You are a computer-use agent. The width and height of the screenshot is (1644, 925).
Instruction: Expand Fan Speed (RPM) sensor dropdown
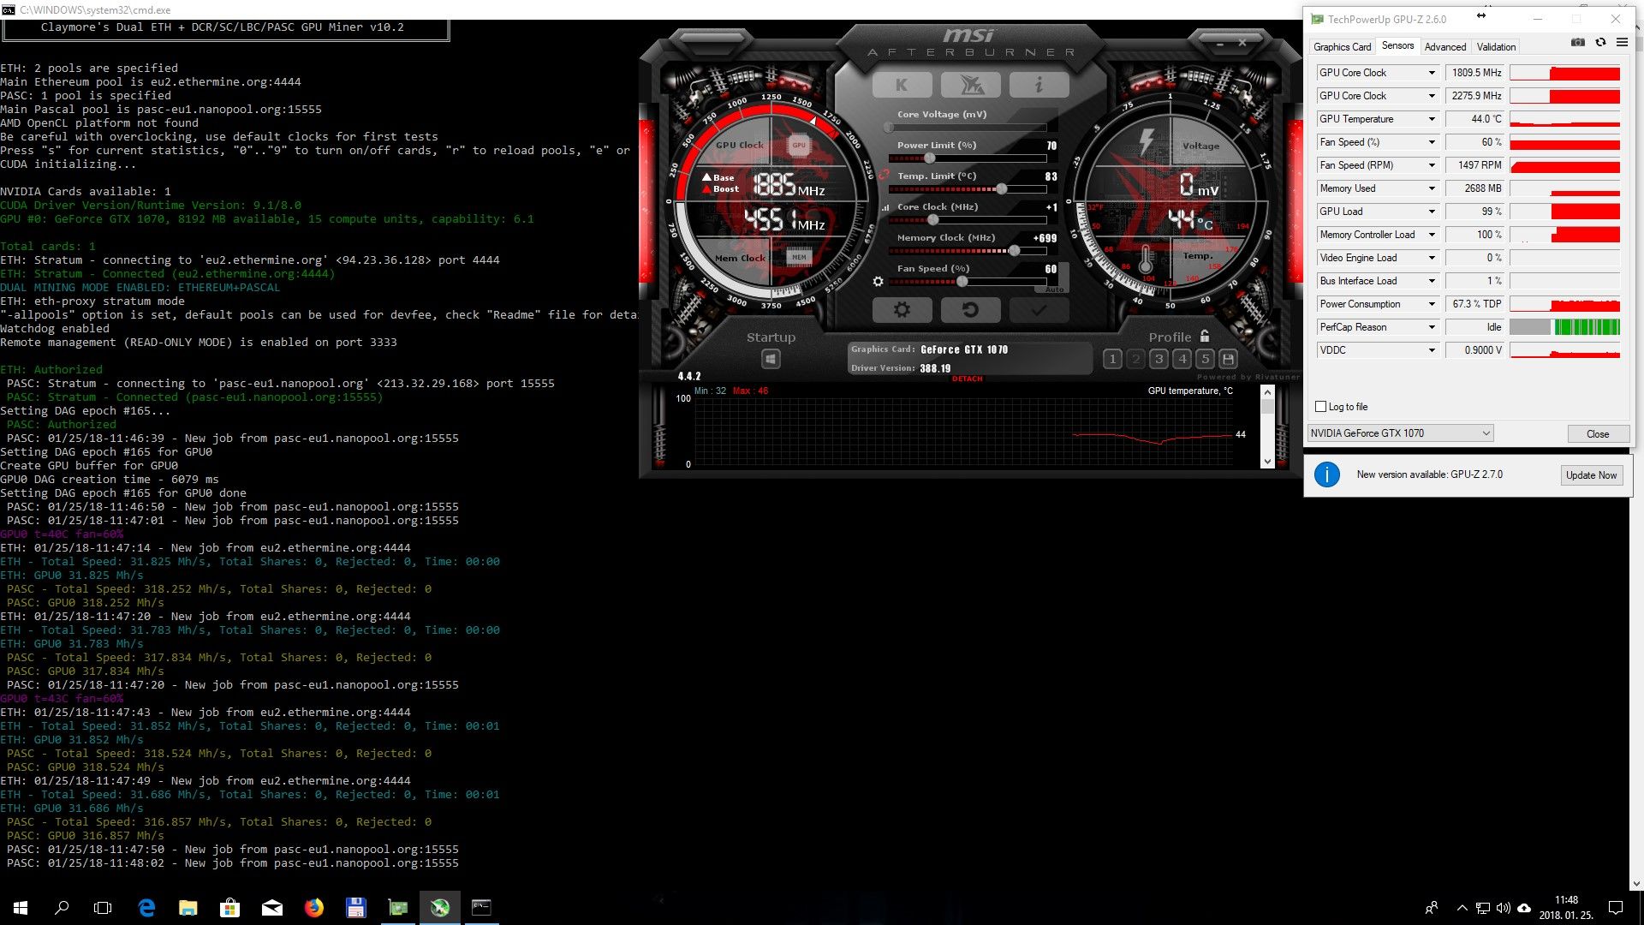(x=1432, y=165)
